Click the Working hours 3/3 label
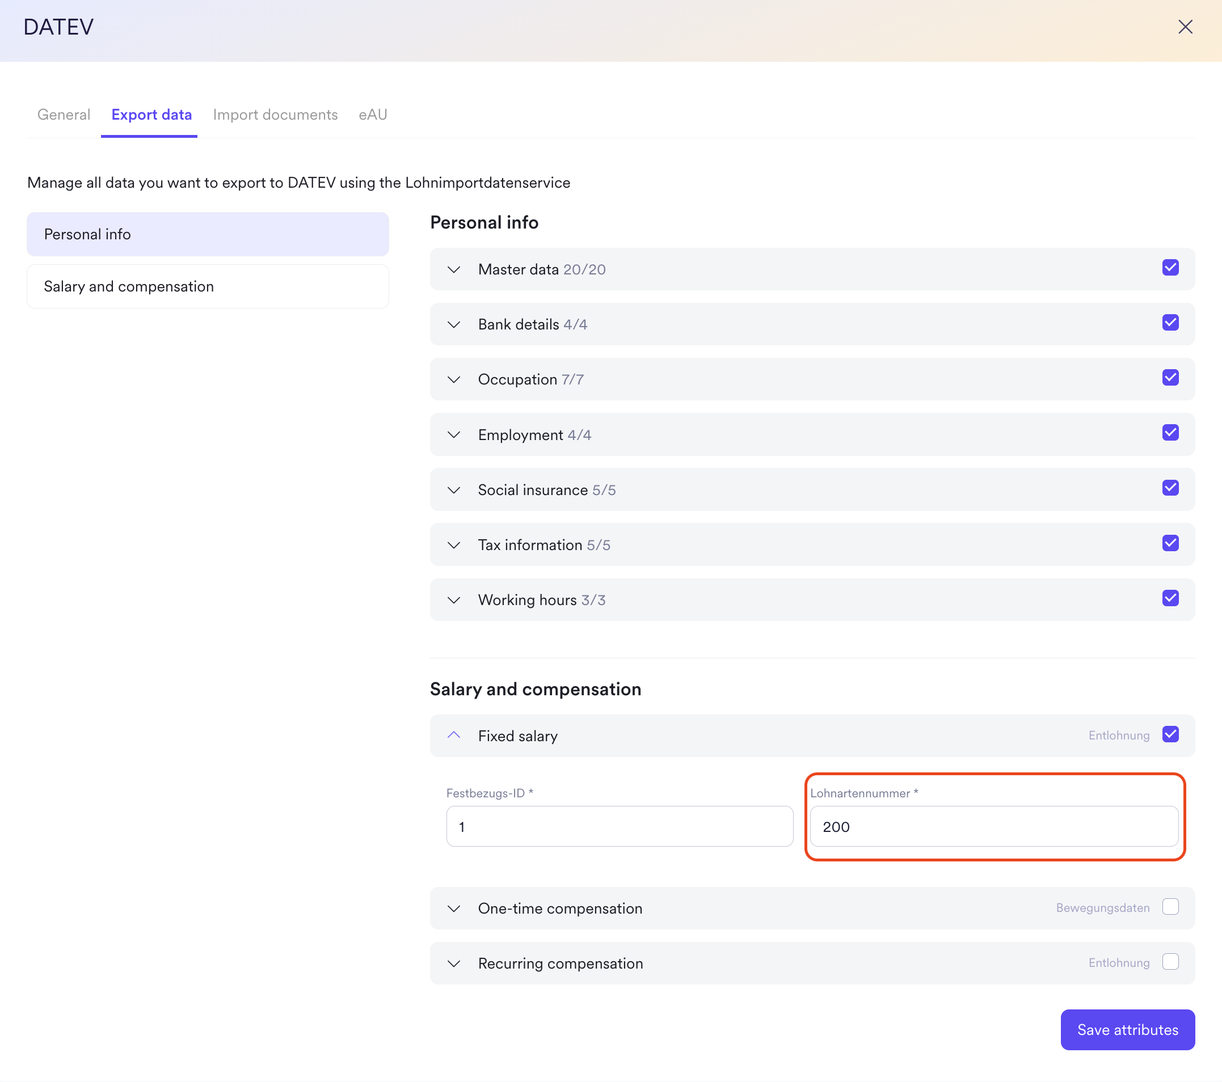 point(542,600)
